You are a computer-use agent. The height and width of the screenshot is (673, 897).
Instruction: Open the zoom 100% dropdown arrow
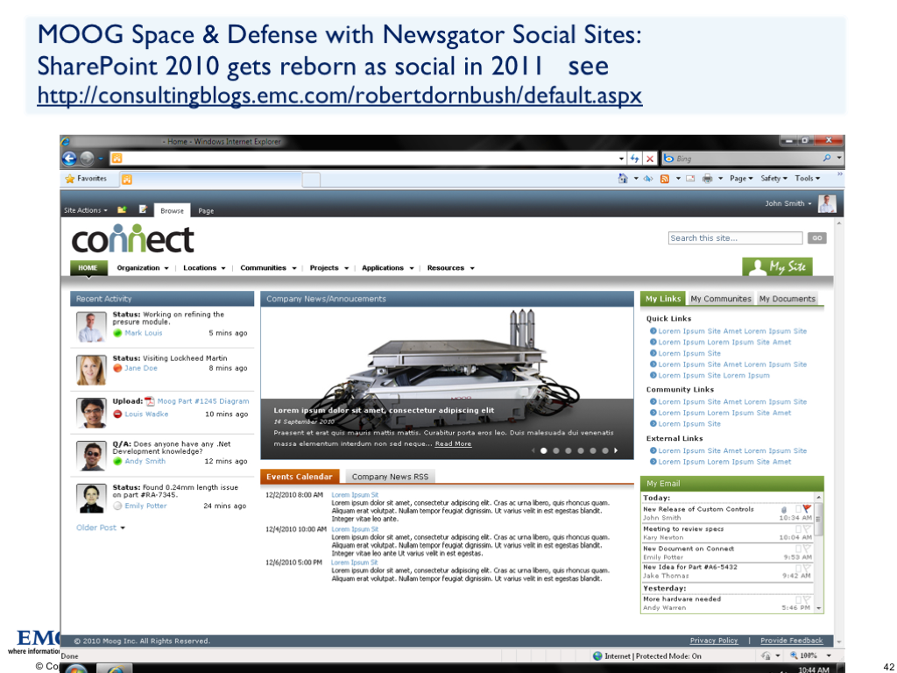[x=829, y=655]
